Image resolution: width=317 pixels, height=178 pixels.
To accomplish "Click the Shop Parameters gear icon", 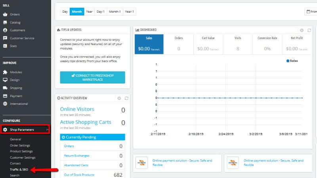I will coord(5,130).
